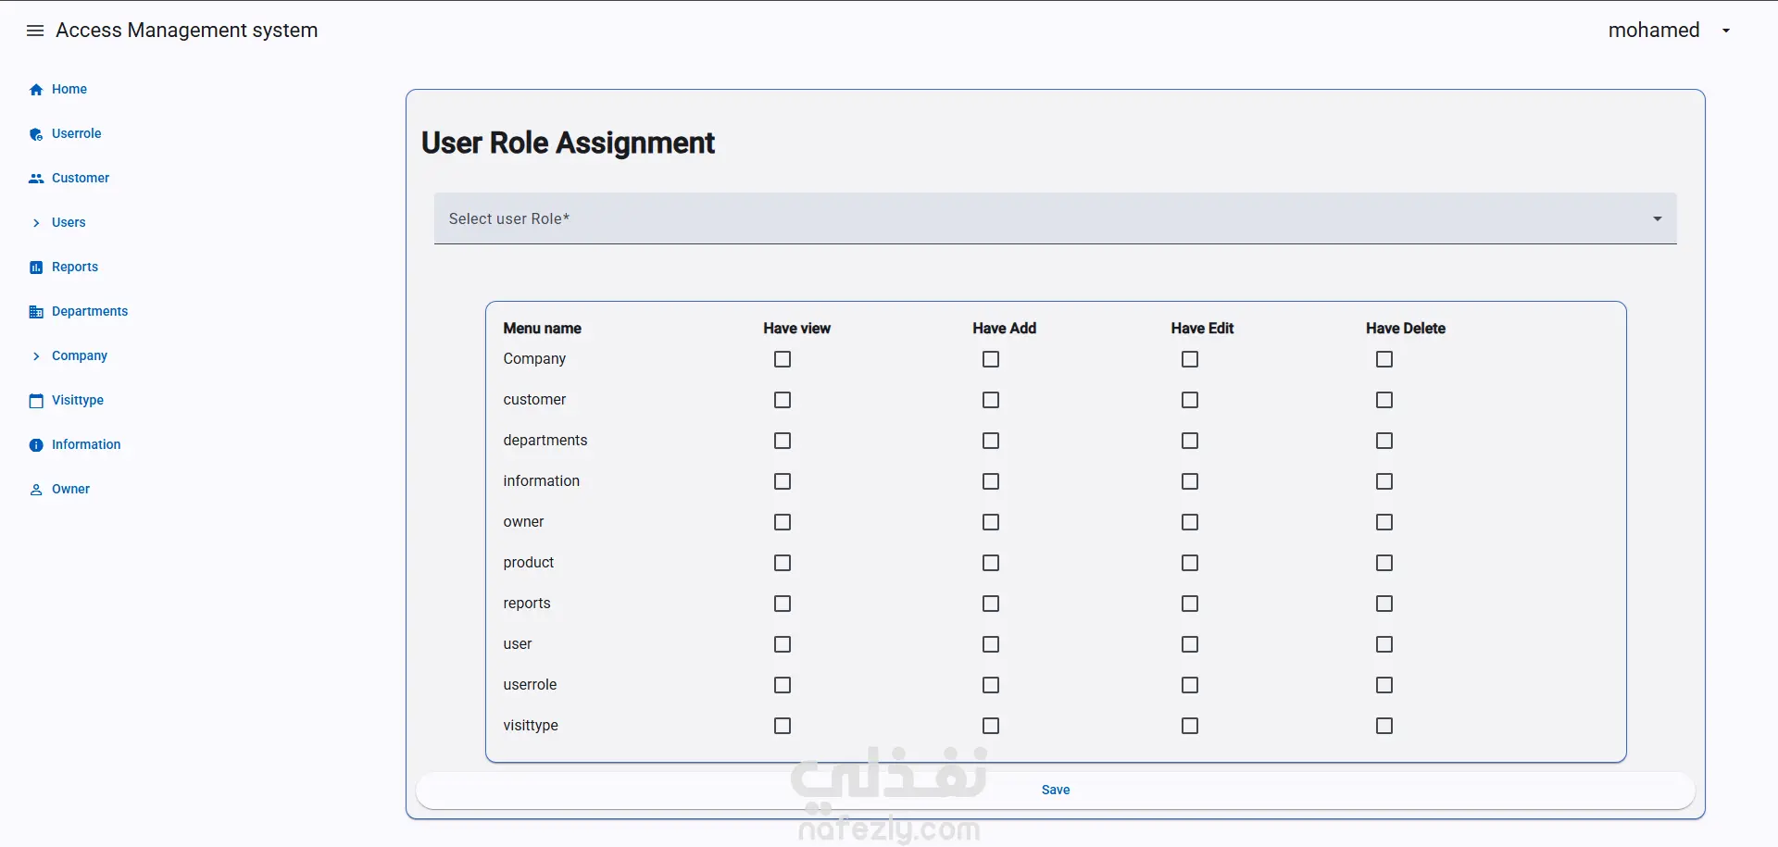1778x847 pixels.
Task: Open the mohamed account dropdown arrow
Action: 1726,31
